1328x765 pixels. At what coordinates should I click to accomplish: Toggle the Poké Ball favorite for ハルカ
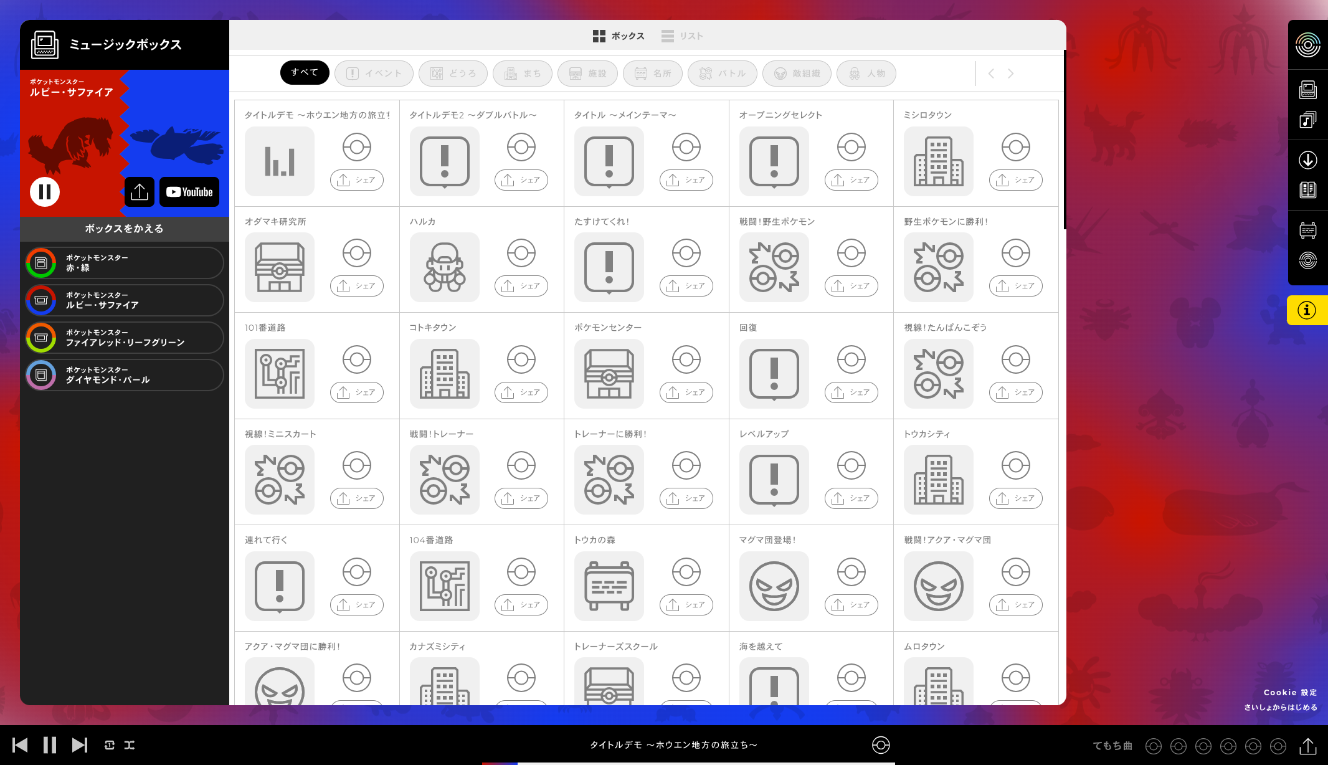pyautogui.click(x=521, y=254)
